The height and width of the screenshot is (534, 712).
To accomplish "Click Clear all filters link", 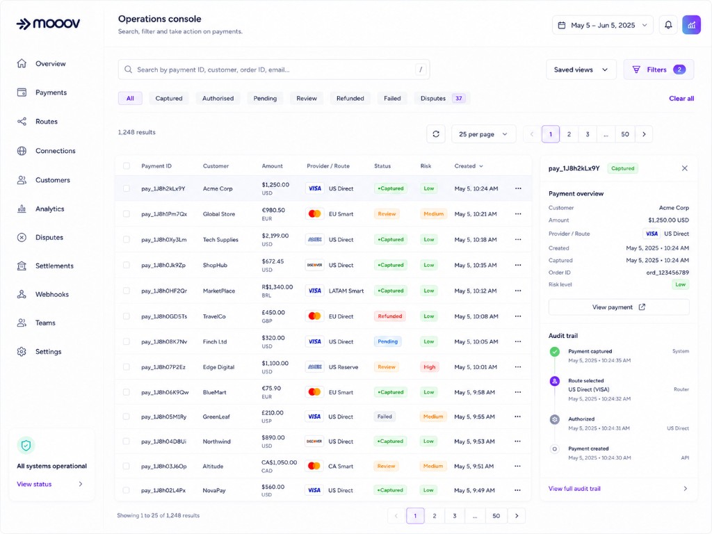I will 681,99.
